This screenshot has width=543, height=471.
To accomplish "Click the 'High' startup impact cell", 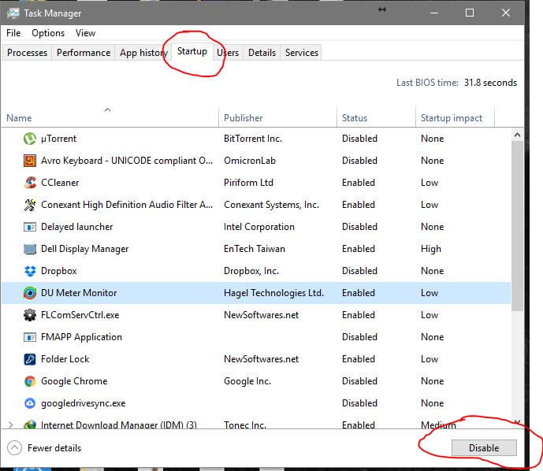I will pos(431,249).
